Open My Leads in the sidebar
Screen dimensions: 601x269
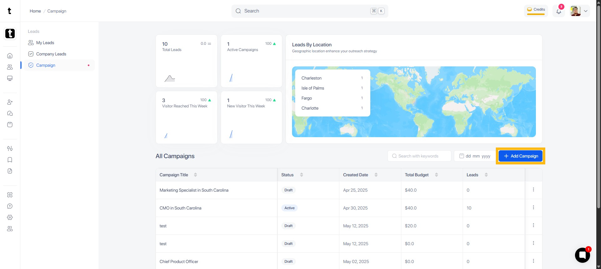click(x=59, y=43)
